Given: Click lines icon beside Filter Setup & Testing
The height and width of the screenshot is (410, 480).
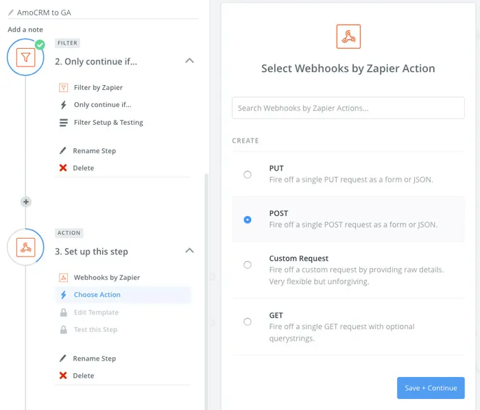Looking at the screenshot, I should coord(63,123).
